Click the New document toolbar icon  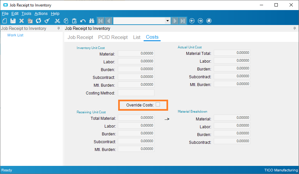(5, 21)
